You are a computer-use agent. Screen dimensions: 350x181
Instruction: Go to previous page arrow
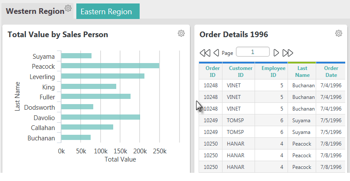(216, 53)
